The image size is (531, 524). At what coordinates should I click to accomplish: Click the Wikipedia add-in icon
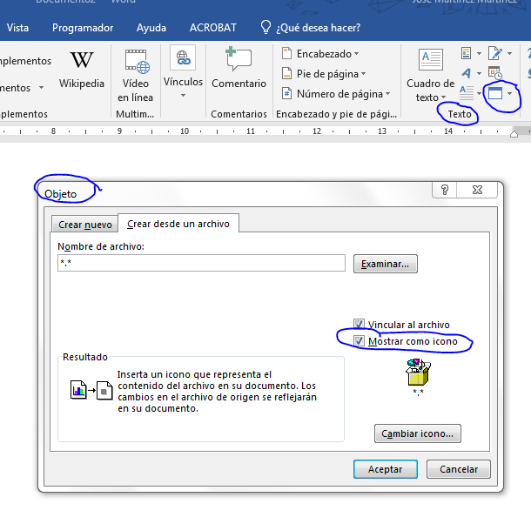[82, 60]
